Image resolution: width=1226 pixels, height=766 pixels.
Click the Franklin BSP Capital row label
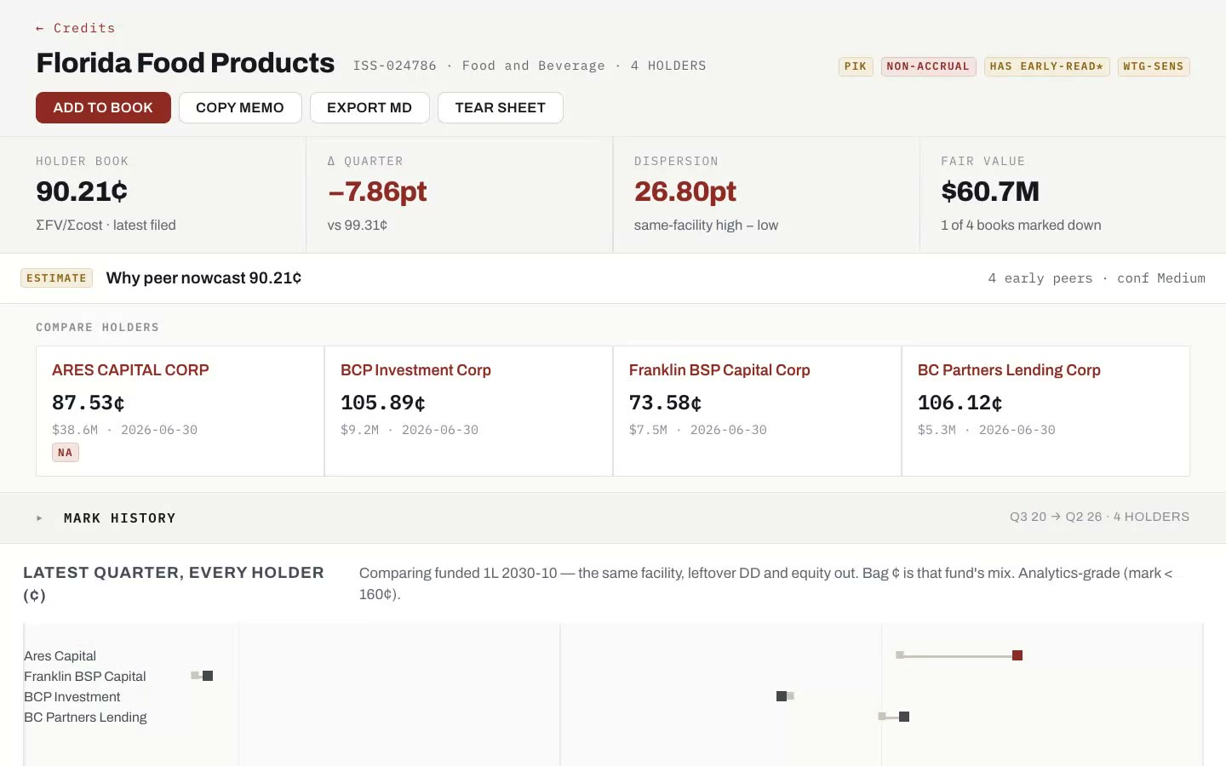point(85,677)
